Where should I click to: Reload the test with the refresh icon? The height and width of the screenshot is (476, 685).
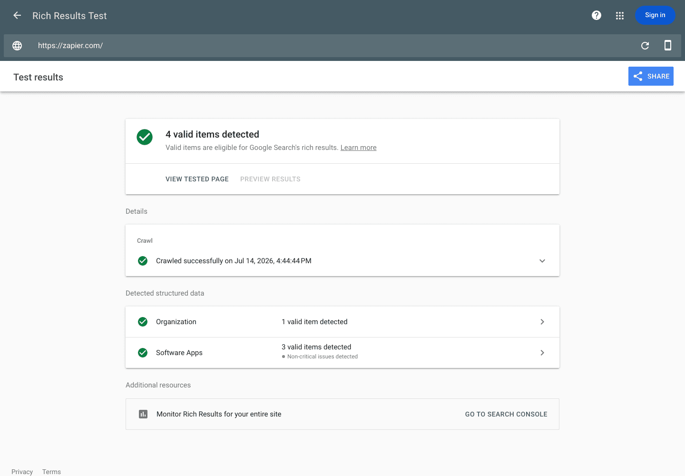[645, 46]
